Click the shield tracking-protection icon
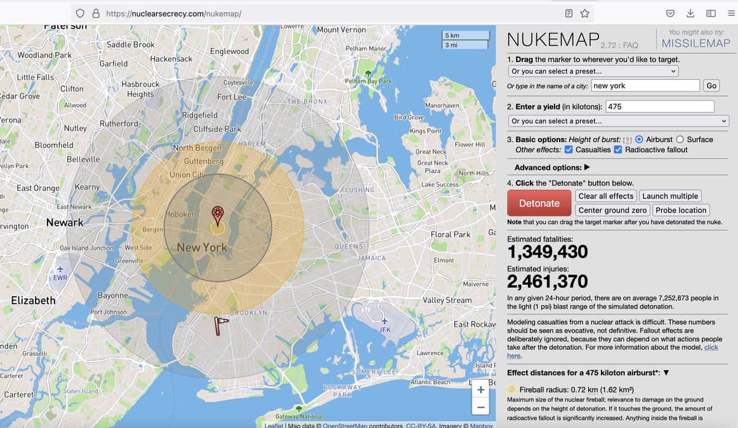 click(81, 13)
